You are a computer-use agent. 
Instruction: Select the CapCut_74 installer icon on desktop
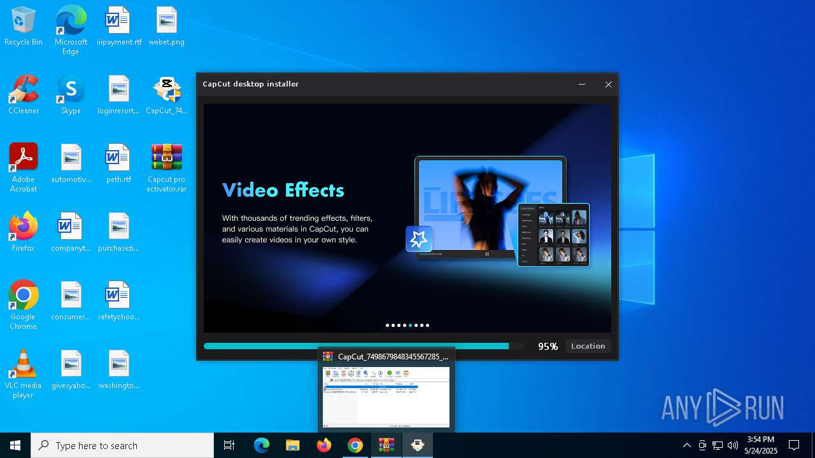click(166, 95)
